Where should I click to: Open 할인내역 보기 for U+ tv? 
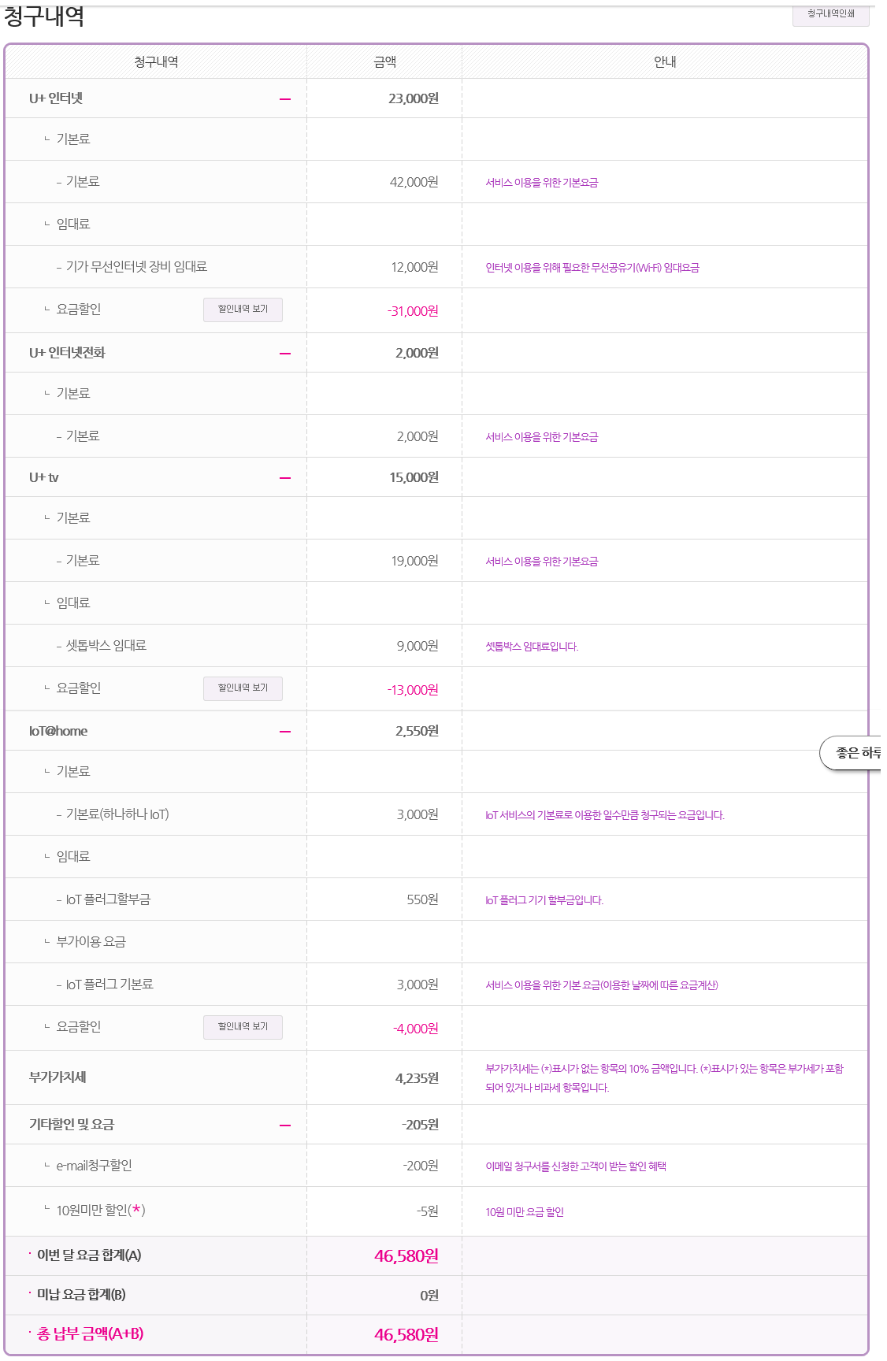point(243,688)
